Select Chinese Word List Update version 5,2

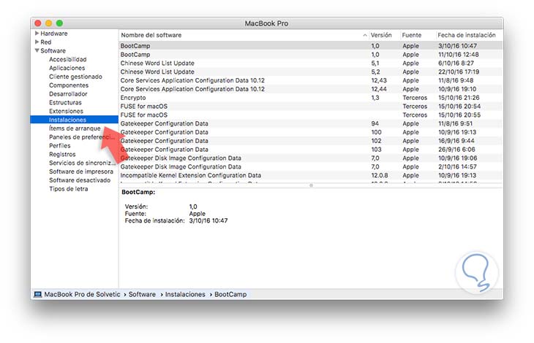(311, 72)
